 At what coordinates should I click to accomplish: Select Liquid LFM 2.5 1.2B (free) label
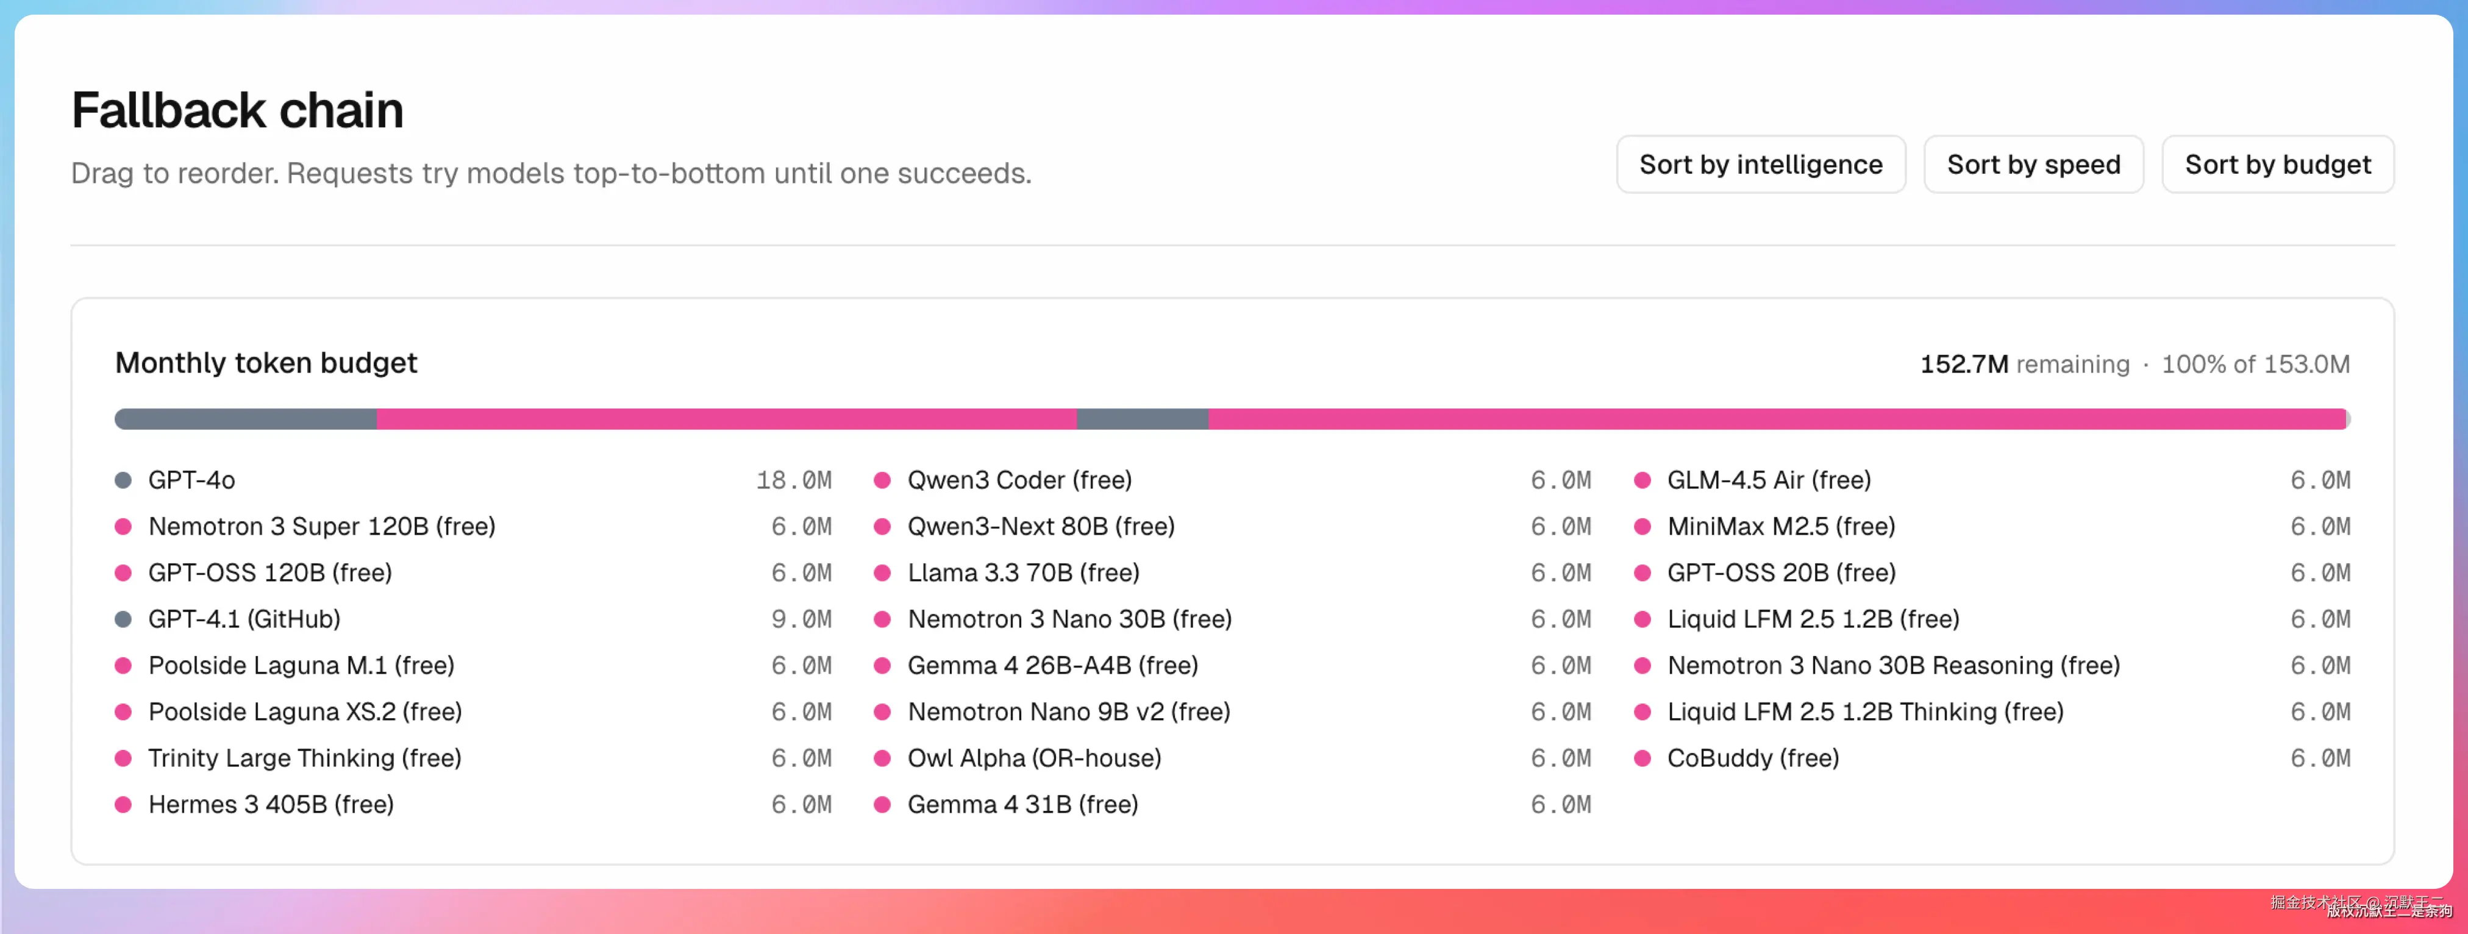point(1813,619)
